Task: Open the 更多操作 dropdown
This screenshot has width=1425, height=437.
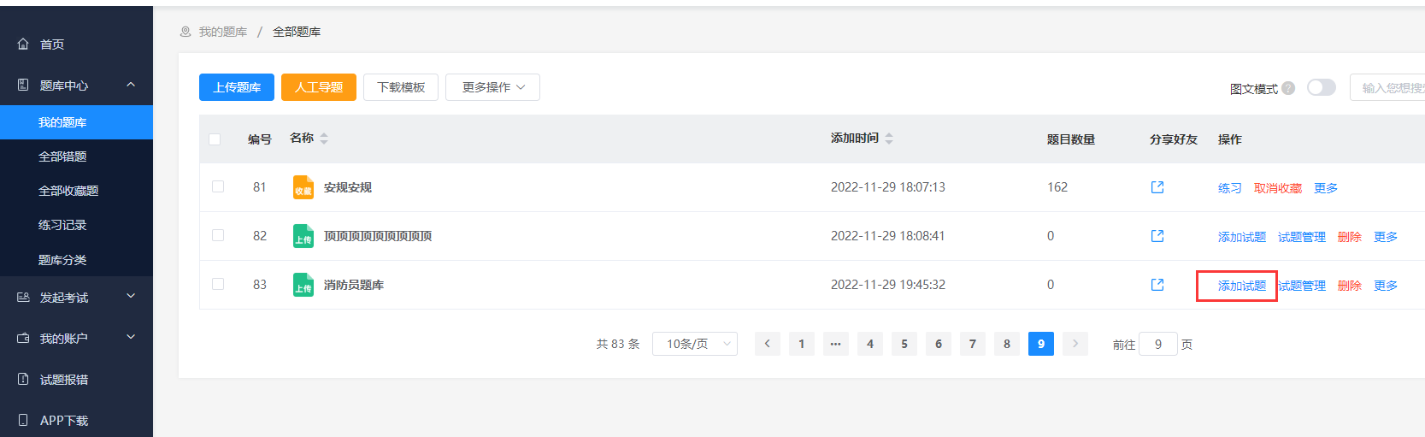Action: pos(492,87)
